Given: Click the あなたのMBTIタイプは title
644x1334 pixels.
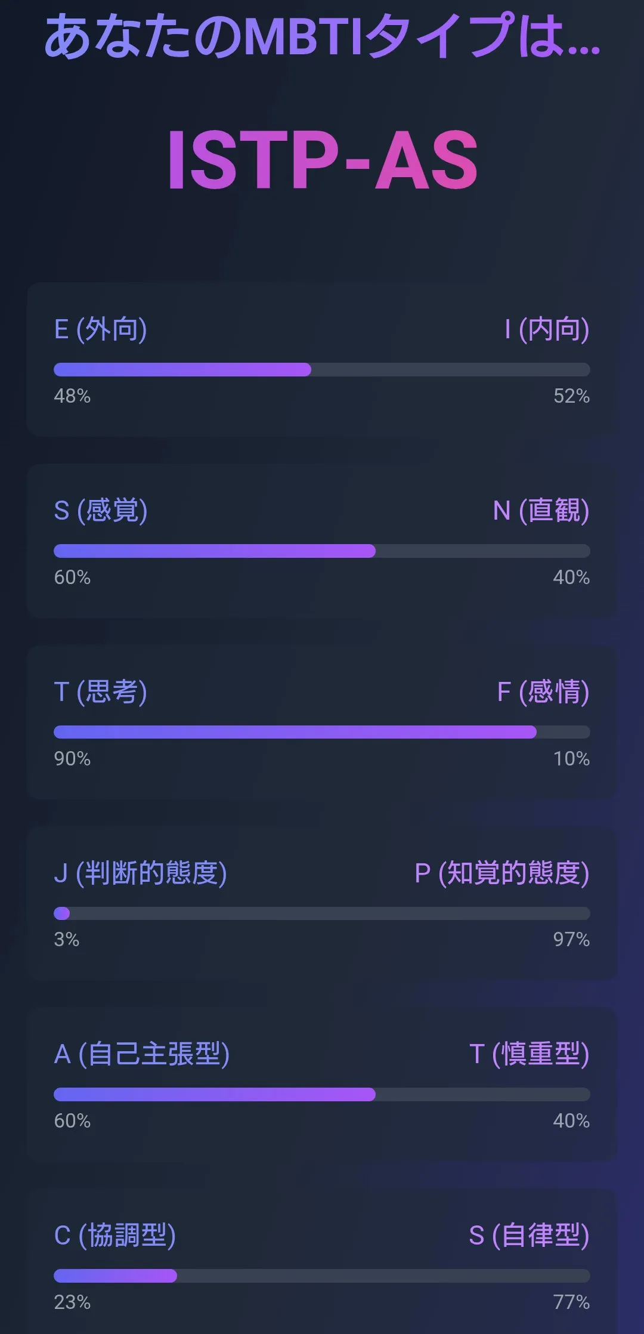Looking at the screenshot, I should pyautogui.click(x=323, y=36).
